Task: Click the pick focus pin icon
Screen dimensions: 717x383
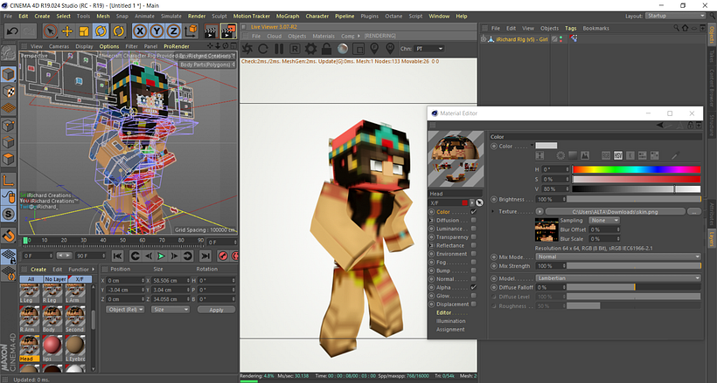Action: point(374,48)
